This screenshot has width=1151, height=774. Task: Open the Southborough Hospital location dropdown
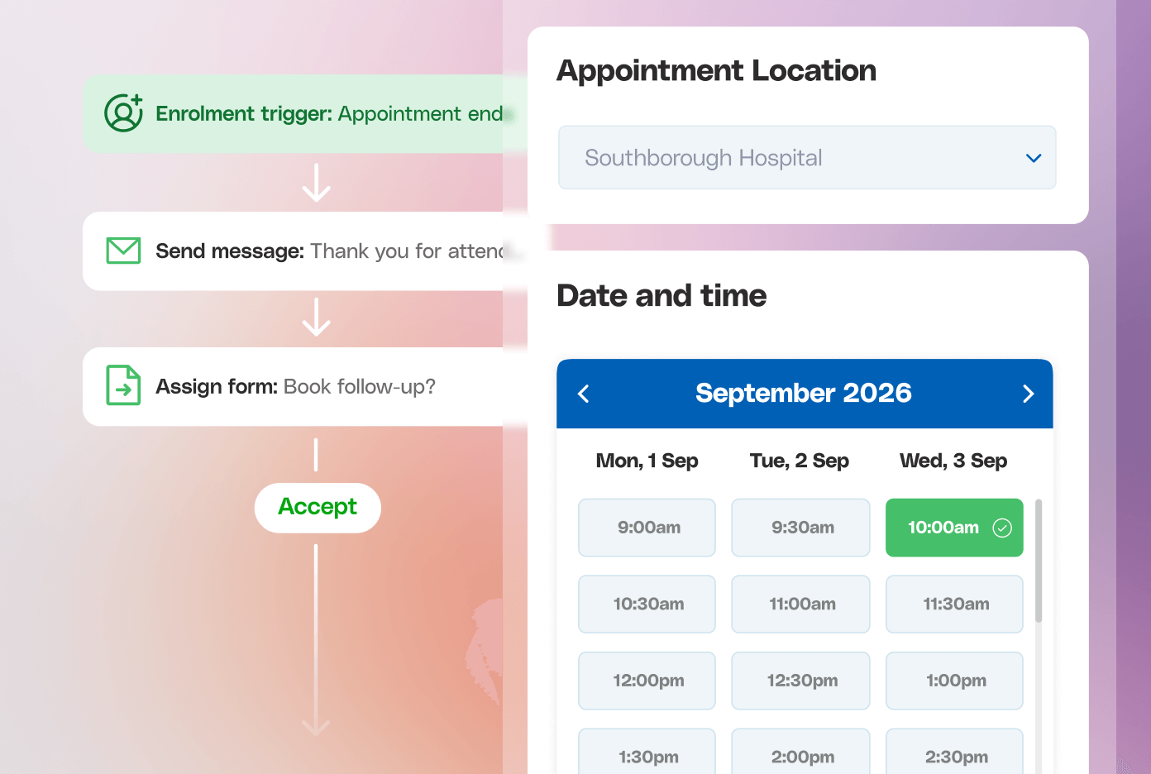coord(807,157)
